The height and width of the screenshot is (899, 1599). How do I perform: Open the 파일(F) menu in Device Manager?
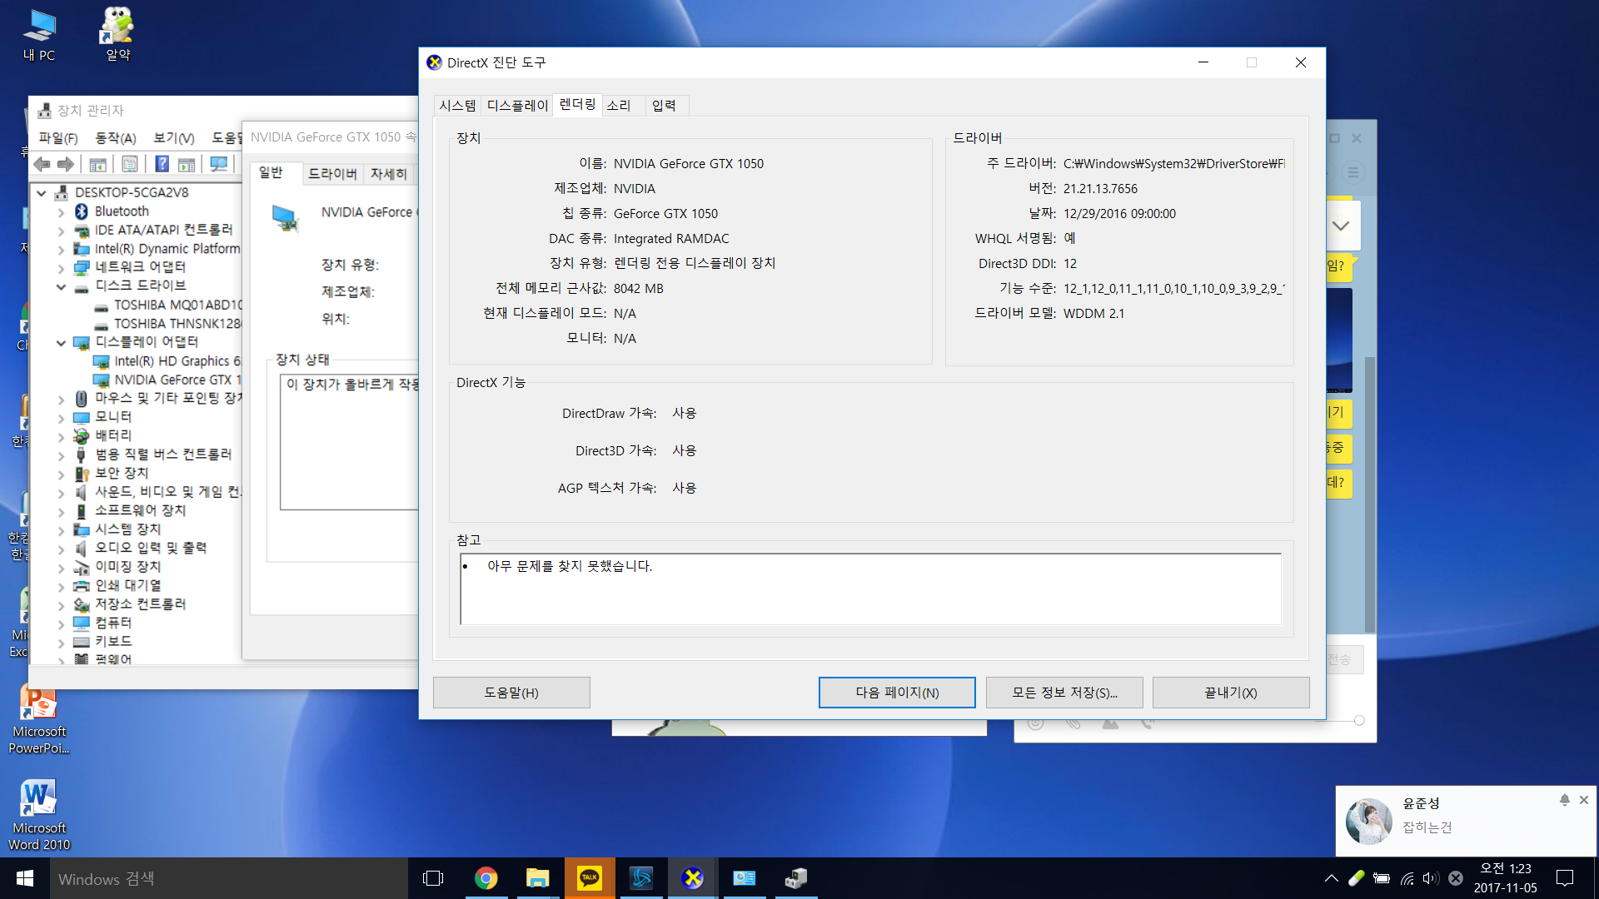pos(58,138)
